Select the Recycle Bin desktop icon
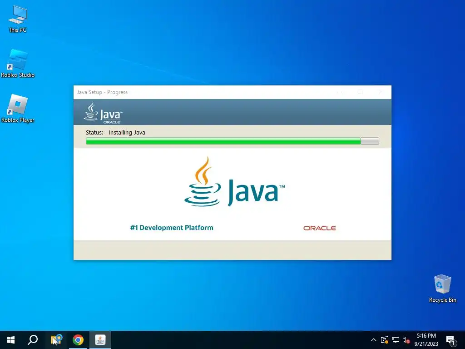Image resolution: width=465 pixels, height=349 pixels. [x=442, y=289]
